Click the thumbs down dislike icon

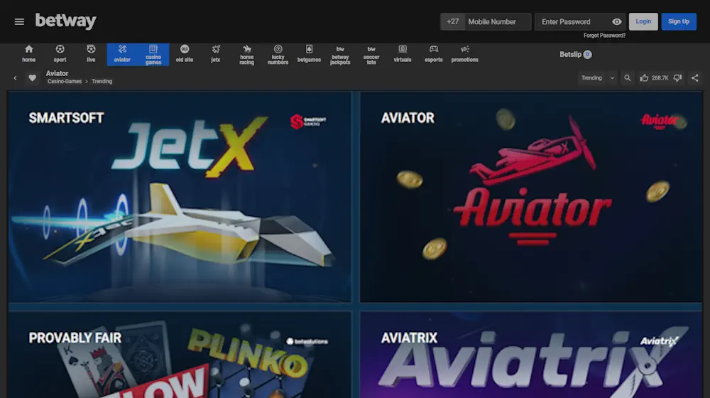(677, 78)
